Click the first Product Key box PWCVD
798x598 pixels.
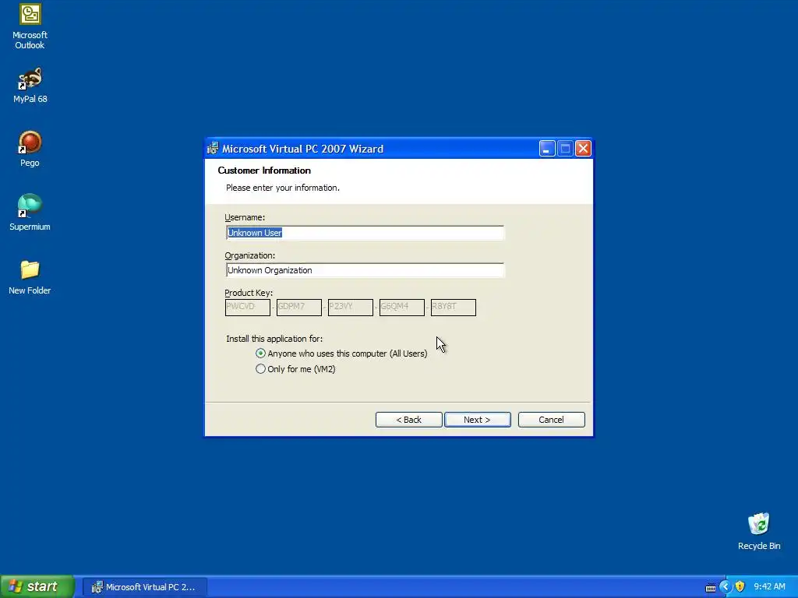click(x=247, y=307)
